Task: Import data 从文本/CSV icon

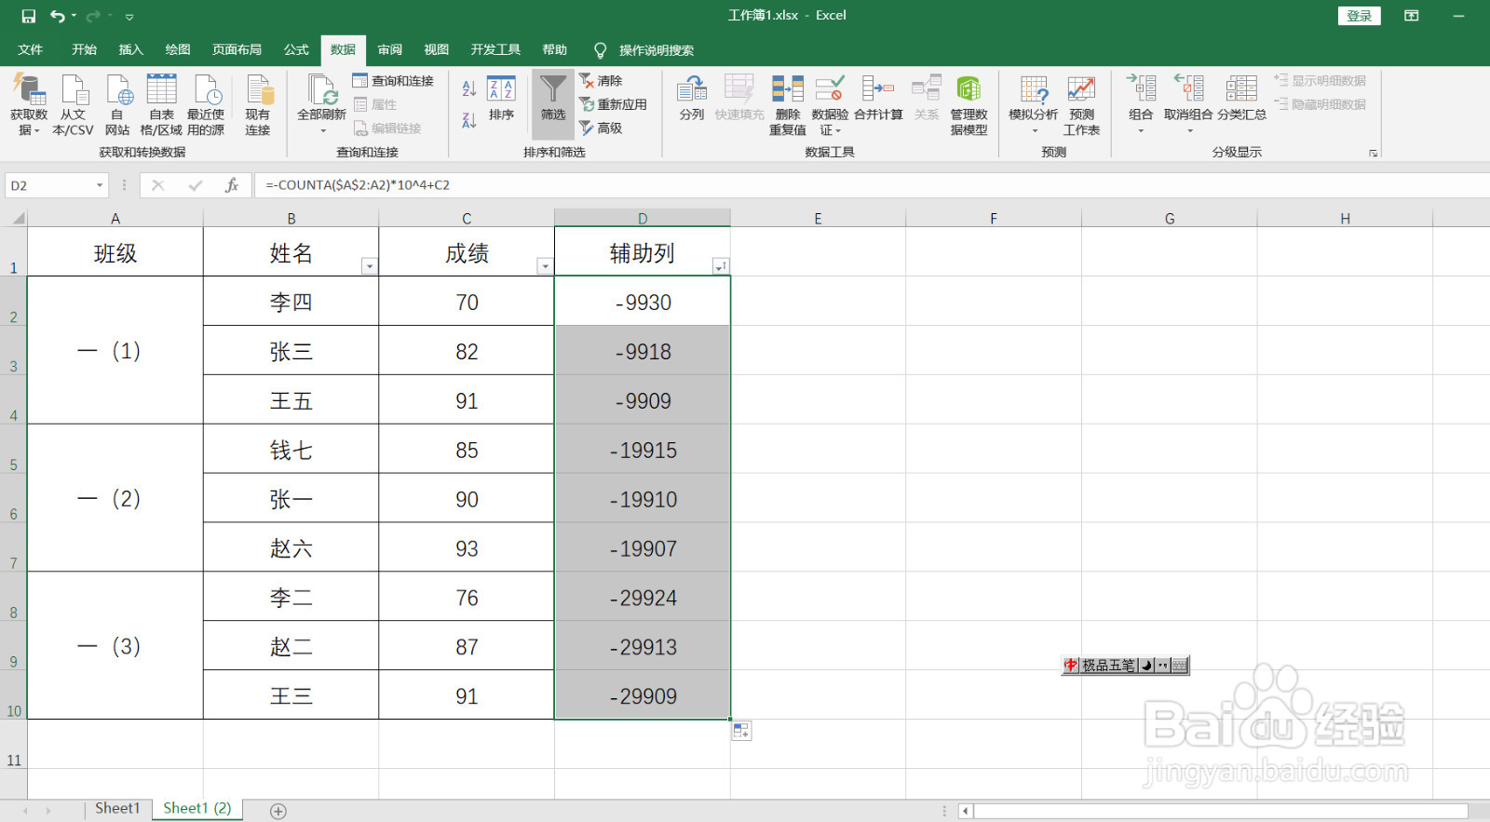Action: pyautogui.click(x=74, y=105)
